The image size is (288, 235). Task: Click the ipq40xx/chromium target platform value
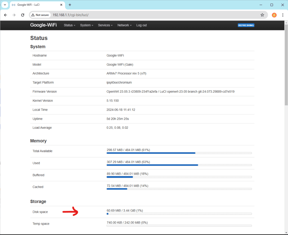119,82
